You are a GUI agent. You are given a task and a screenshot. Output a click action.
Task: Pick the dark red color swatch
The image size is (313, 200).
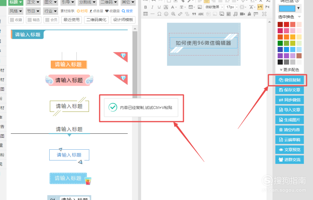click(280, 24)
